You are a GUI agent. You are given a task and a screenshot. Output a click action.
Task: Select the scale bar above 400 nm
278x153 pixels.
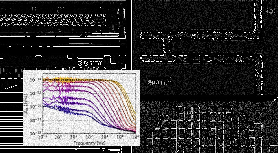(159, 77)
